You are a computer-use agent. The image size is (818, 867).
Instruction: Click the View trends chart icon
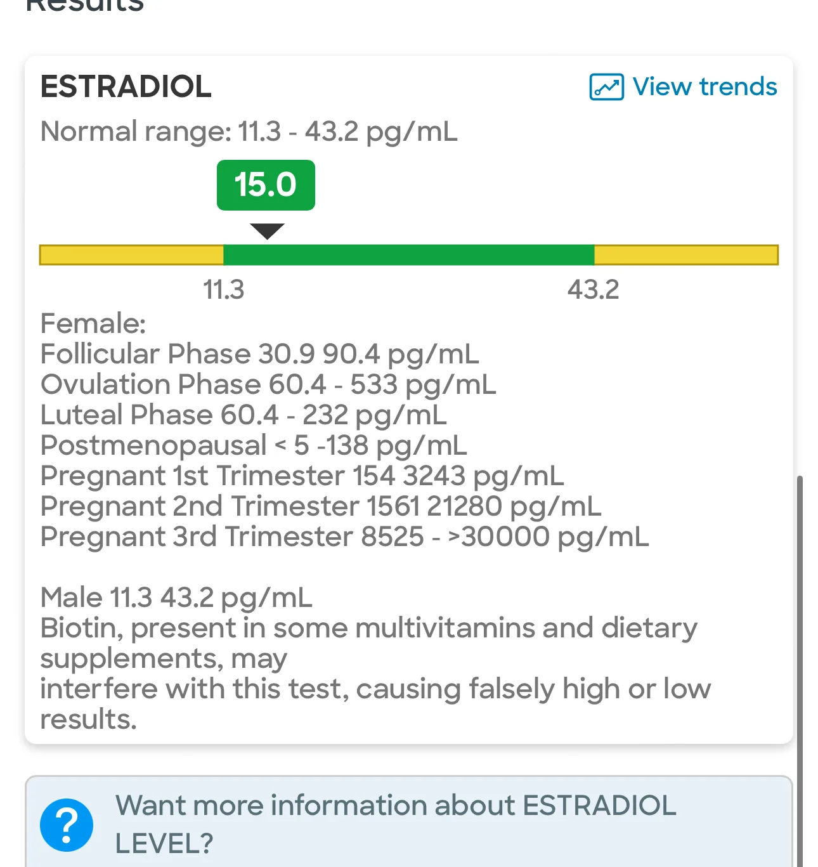click(x=606, y=87)
